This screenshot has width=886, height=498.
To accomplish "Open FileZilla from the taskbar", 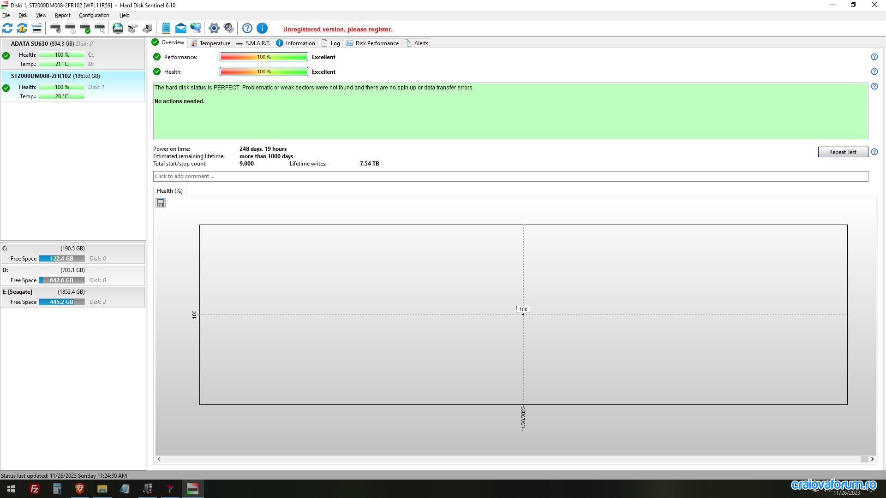I will pos(34,489).
